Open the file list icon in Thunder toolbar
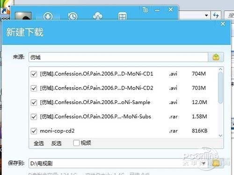The width and height of the screenshot is (234, 175). tap(122, 16)
